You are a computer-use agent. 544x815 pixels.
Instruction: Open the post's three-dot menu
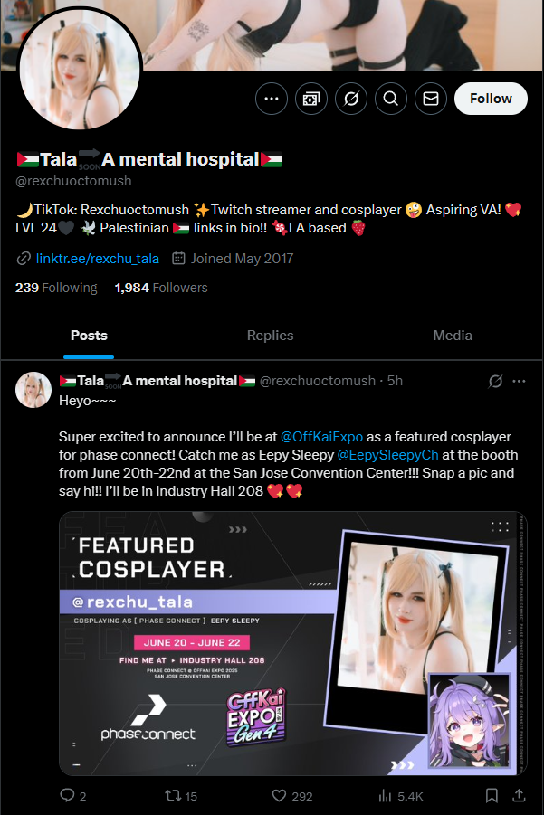pyautogui.click(x=519, y=381)
